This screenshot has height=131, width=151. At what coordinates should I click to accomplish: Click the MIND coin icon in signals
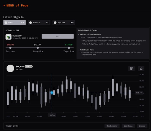pos(6,23)
